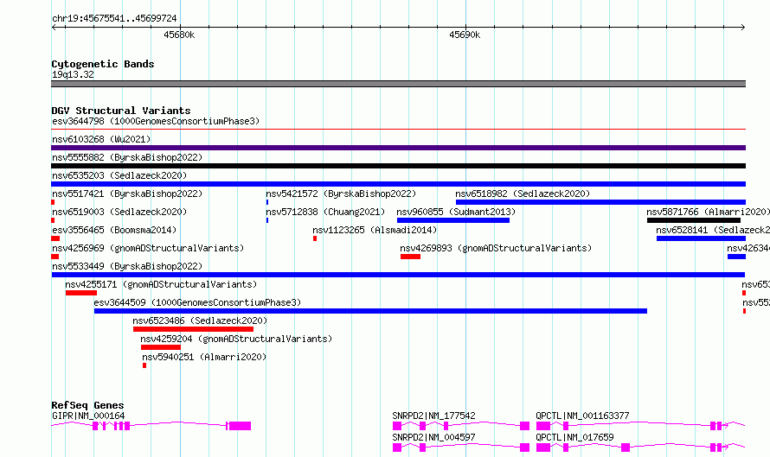Click the 45690k ruler position
The height and width of the screenshot is (457, 770).
tap(465, 35)
